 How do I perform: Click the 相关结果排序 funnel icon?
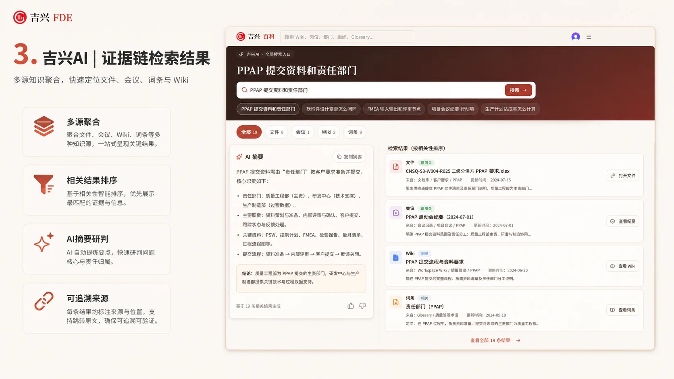44,184
